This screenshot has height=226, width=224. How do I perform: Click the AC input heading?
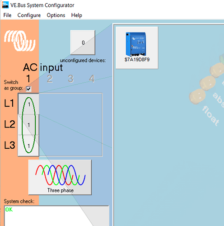click(x=43, y=67)
